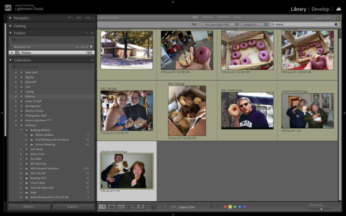Switch to Loupe view in the toolbar

coord(112,207)
